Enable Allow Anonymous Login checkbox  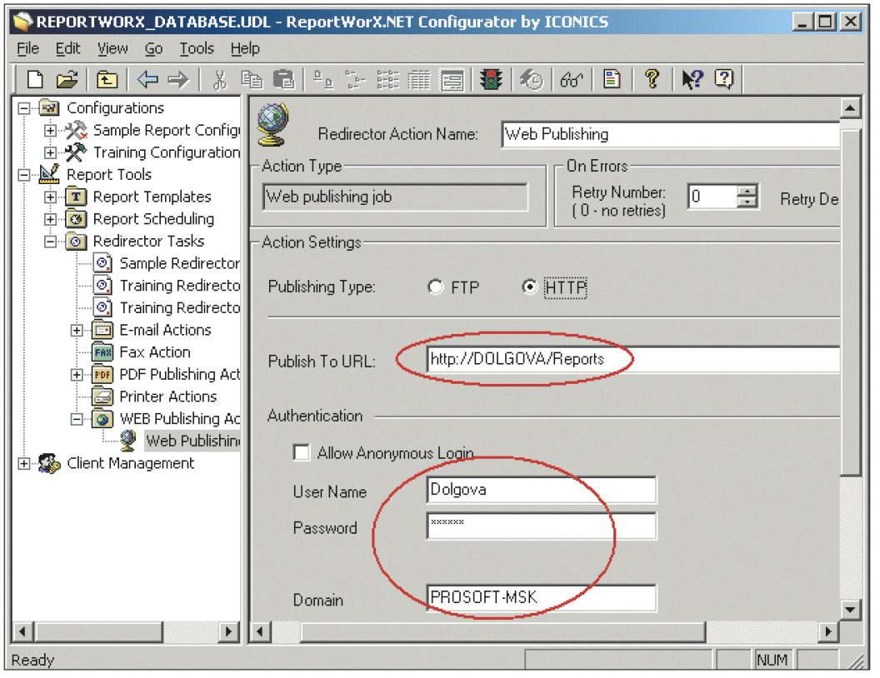(302, 452)
